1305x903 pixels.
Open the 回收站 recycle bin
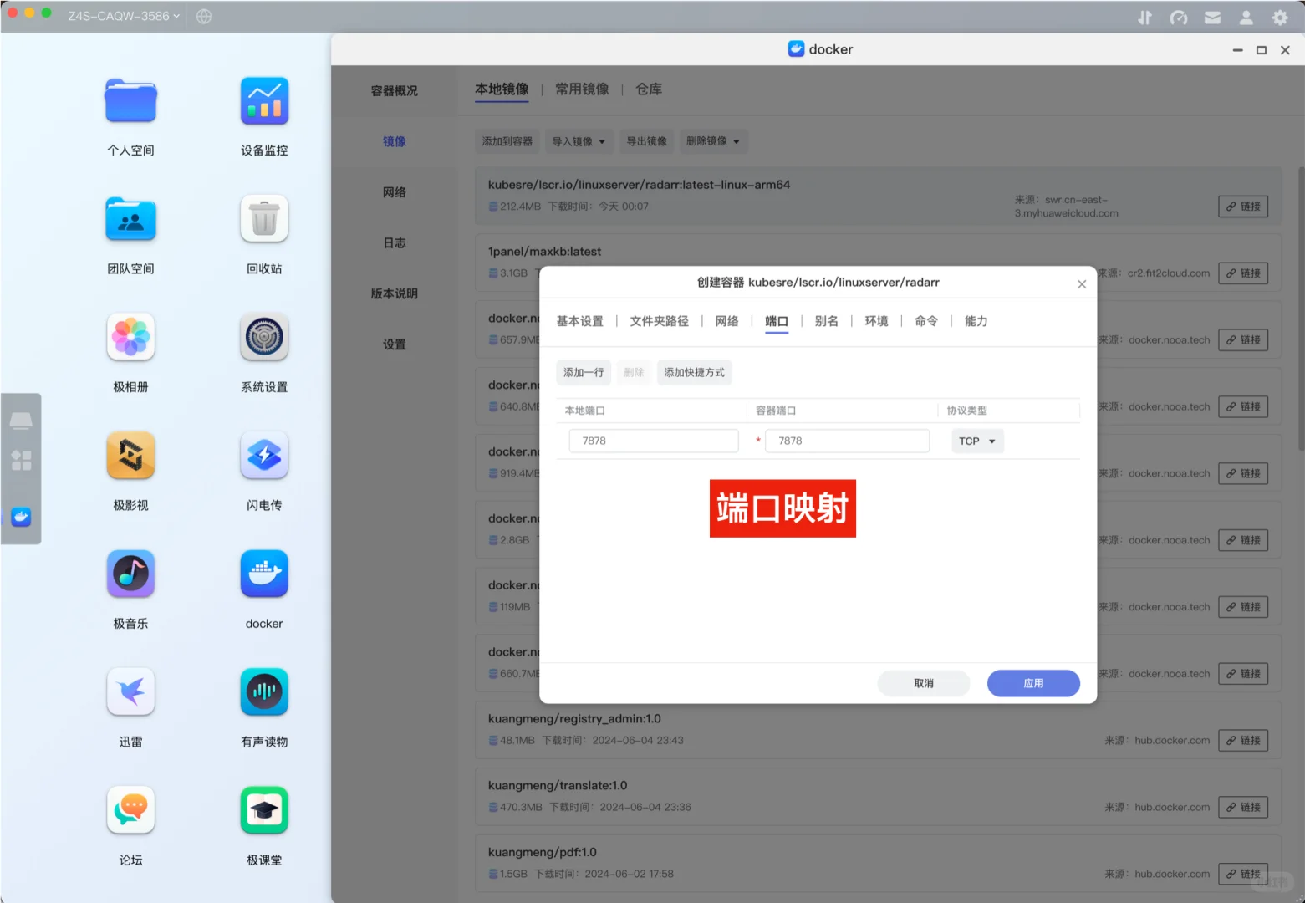[263, 219]
